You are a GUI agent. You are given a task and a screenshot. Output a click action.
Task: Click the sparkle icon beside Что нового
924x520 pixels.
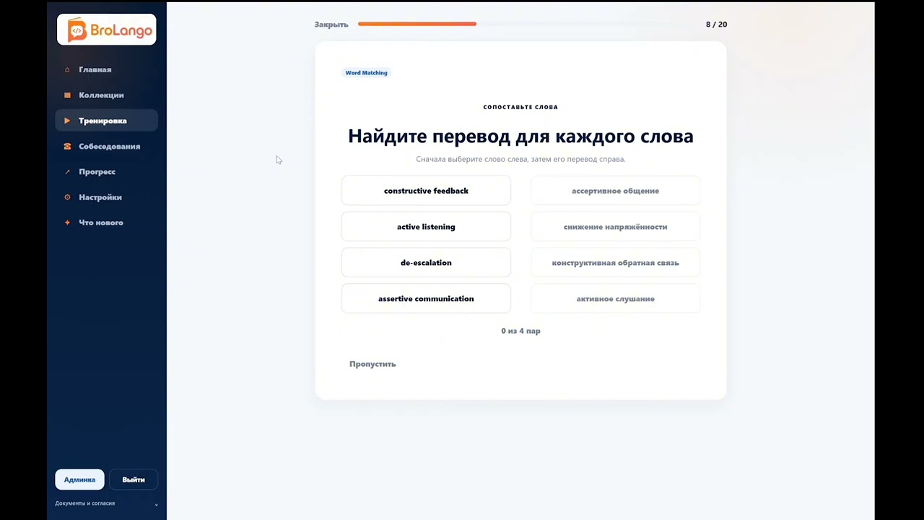67,222
